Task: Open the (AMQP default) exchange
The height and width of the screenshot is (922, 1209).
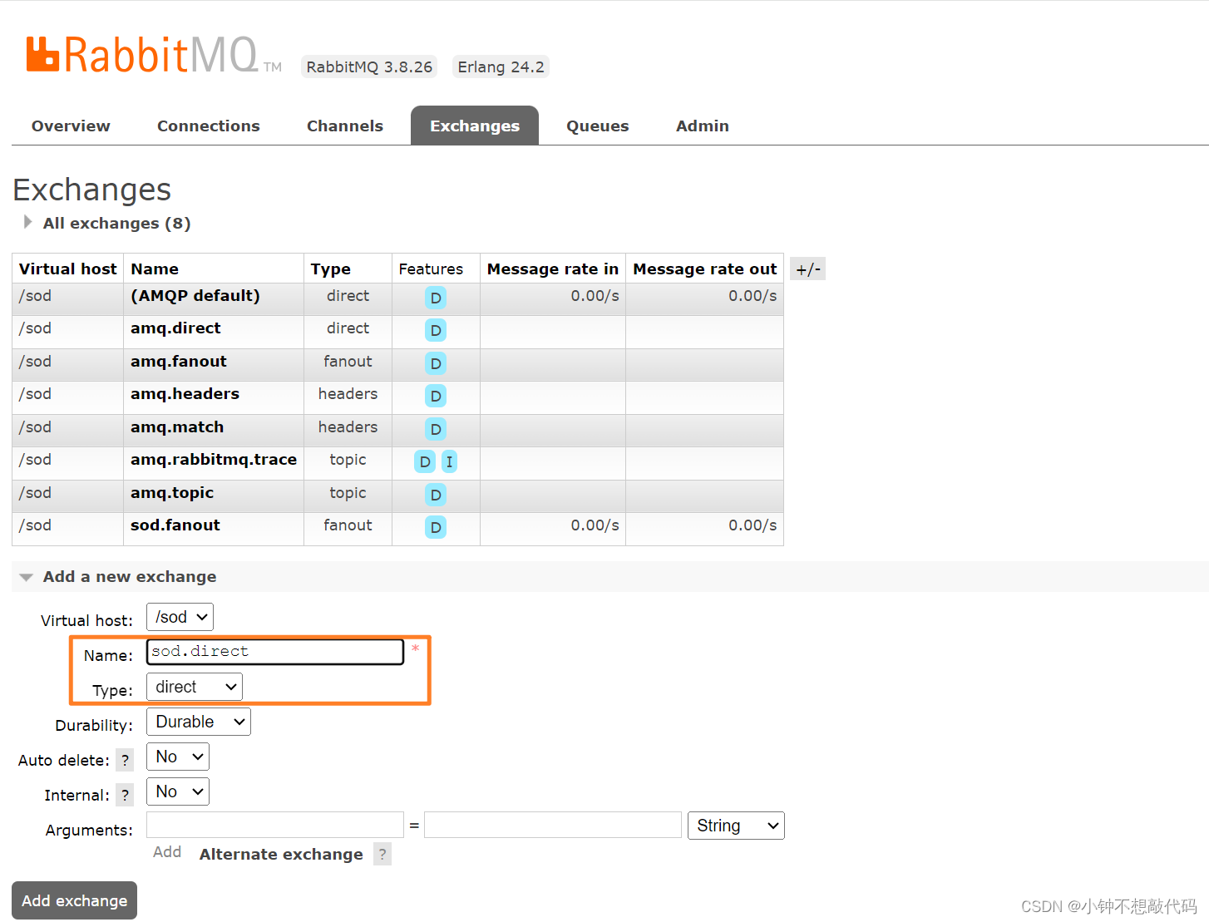Action: [x=195, y=296]
